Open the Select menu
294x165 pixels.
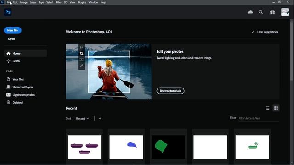pyautogui.click(x=50, y=2)
